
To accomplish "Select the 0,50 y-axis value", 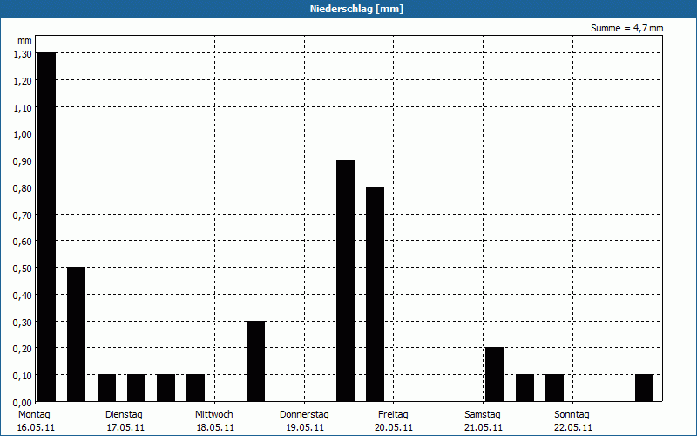I will (23, 269).
